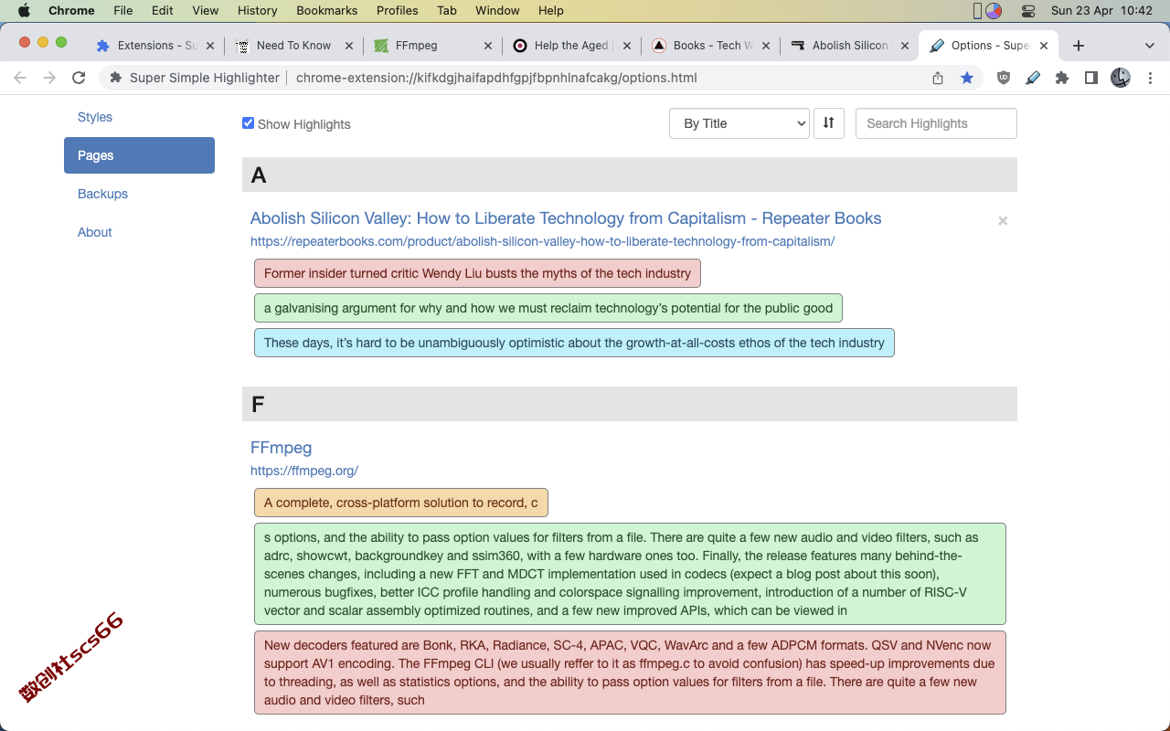Open the Styles section in sidebar
Screen dimensions: 1170x731
(x=95, y=117)
